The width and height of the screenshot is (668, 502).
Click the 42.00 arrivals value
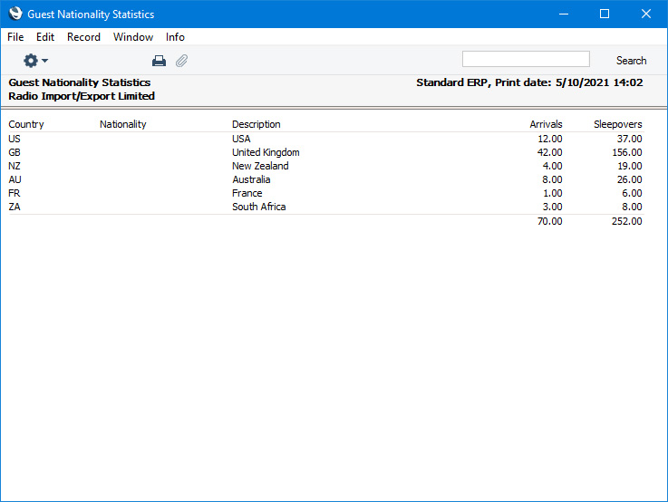tap(549, 152)
